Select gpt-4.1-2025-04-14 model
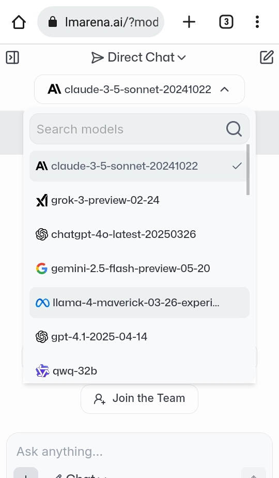 click(x=139, y=337)
